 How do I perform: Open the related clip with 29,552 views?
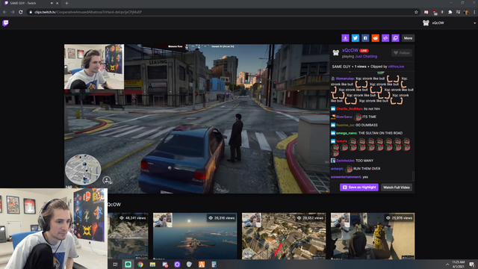tap(284, 236)
